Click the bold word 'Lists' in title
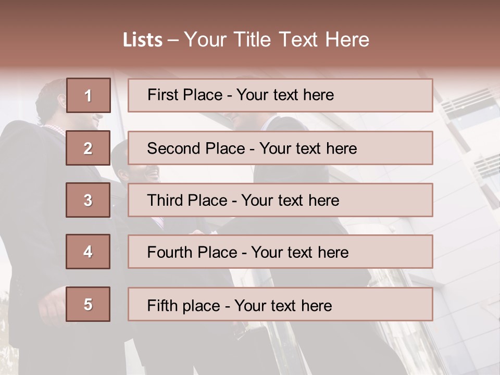Image resolution: width=500 pixels, height=375 pixels. [x=143, y=40]
